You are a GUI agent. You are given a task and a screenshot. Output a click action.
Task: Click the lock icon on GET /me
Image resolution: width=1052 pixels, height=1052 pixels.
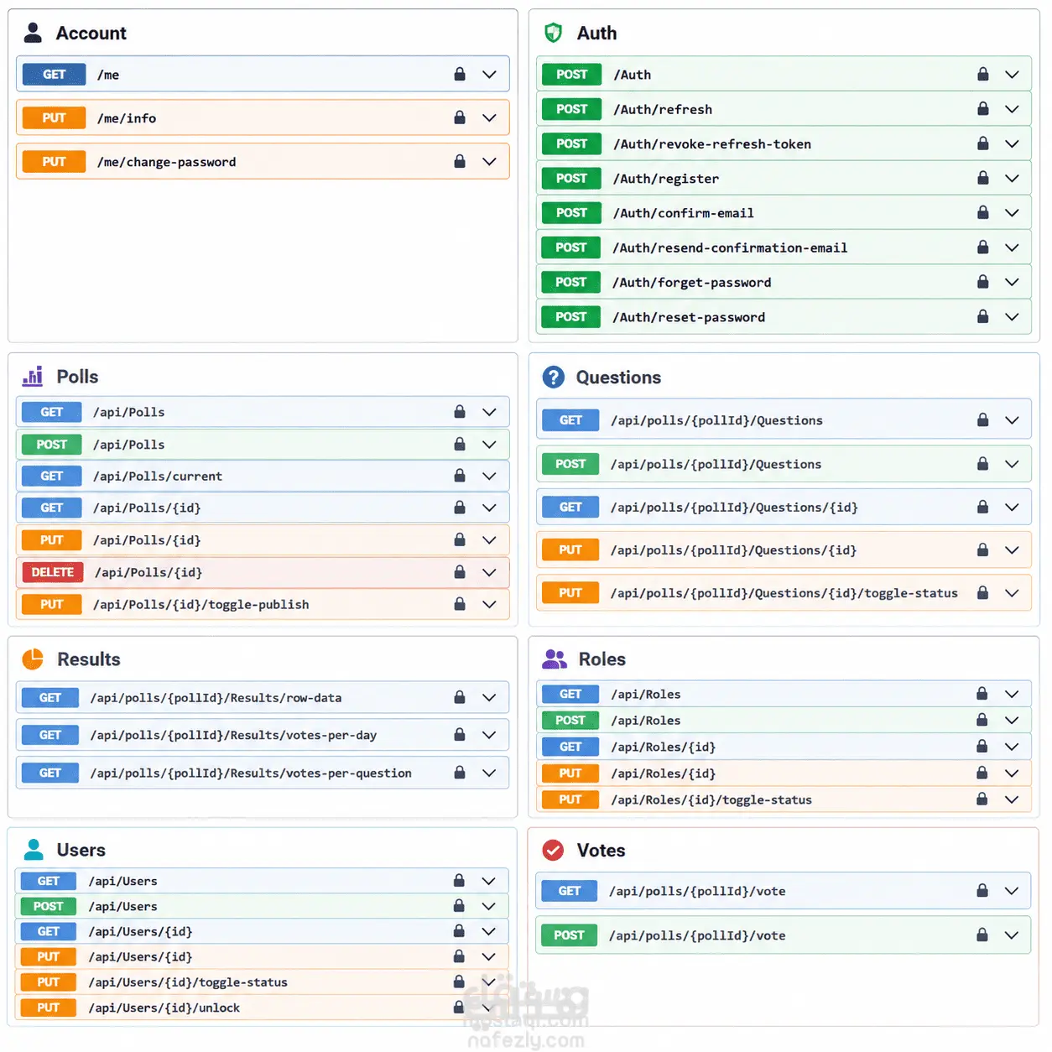[x=460, y=74]
